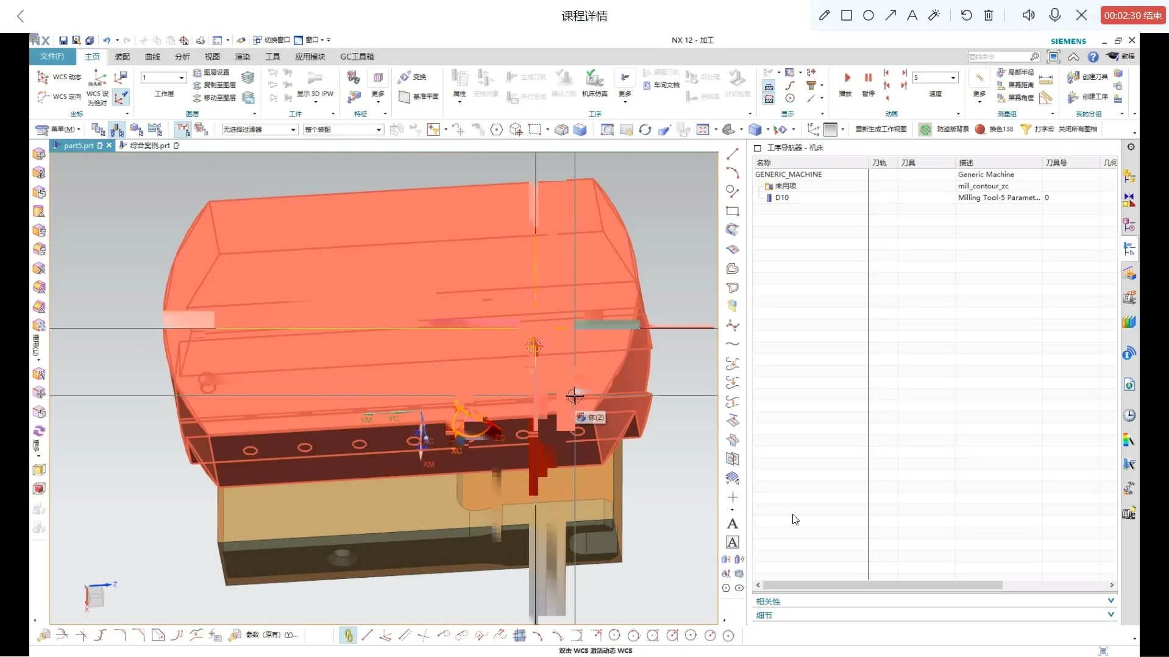Click the 车间文档 shop documentation icon

pos(647,85)
